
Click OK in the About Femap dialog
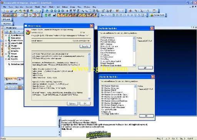(85, 103)
